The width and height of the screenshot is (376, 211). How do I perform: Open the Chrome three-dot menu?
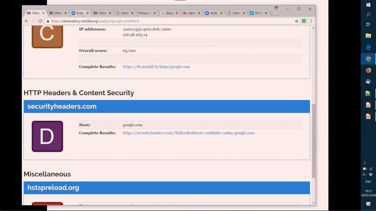point(311,21)
